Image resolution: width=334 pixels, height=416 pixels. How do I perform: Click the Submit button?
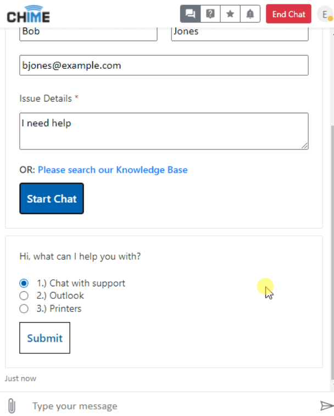[x=44, y=338]
